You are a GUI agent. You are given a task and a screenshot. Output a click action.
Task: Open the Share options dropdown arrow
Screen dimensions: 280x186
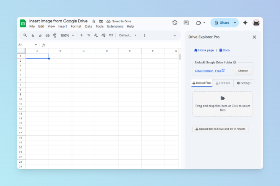pyautogui.click(x=235, y=23)
